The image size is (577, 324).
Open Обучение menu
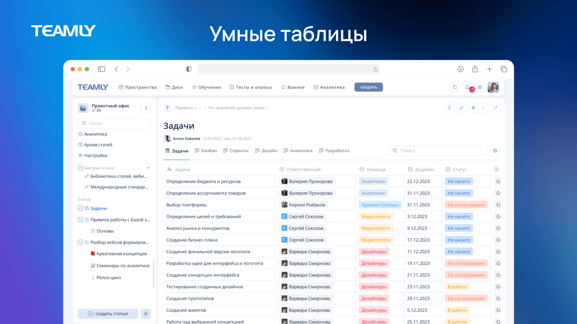[206, 87]
